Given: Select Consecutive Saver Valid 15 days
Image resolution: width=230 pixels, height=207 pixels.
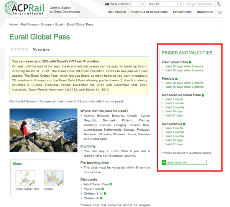Looking at the screenshot, I should tap(174, 112).
